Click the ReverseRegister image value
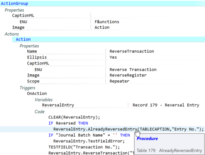Screen dimensions: 205x155 point(128,75)
